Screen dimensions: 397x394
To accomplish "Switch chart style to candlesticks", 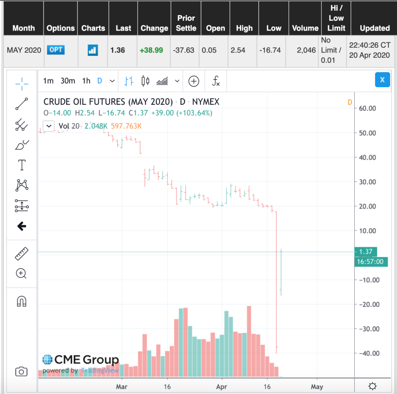I will click(x=145, y=81).
